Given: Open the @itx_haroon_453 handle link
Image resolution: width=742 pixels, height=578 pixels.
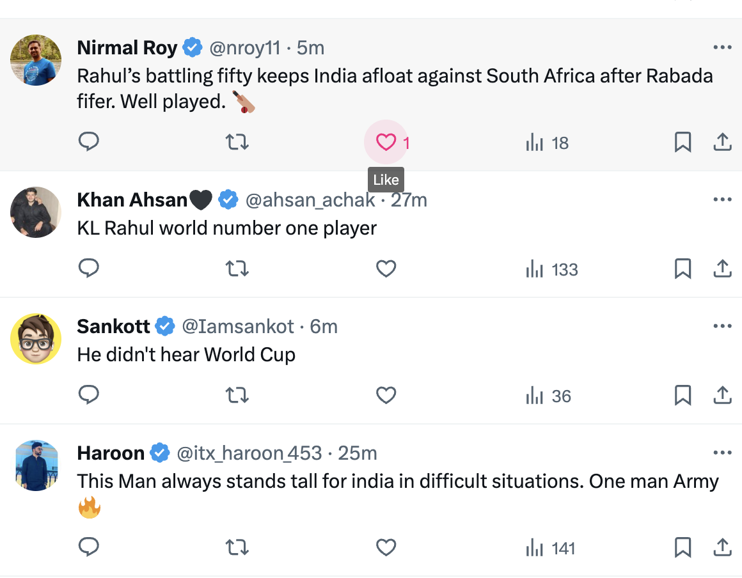Looking at the screenshot, I should [249, 453].
